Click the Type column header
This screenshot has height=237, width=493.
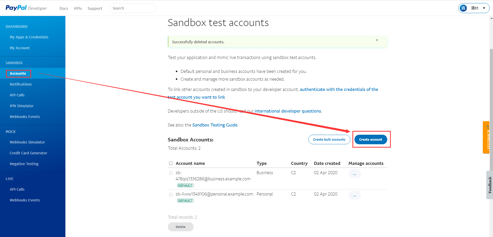(x=262, y=163)
